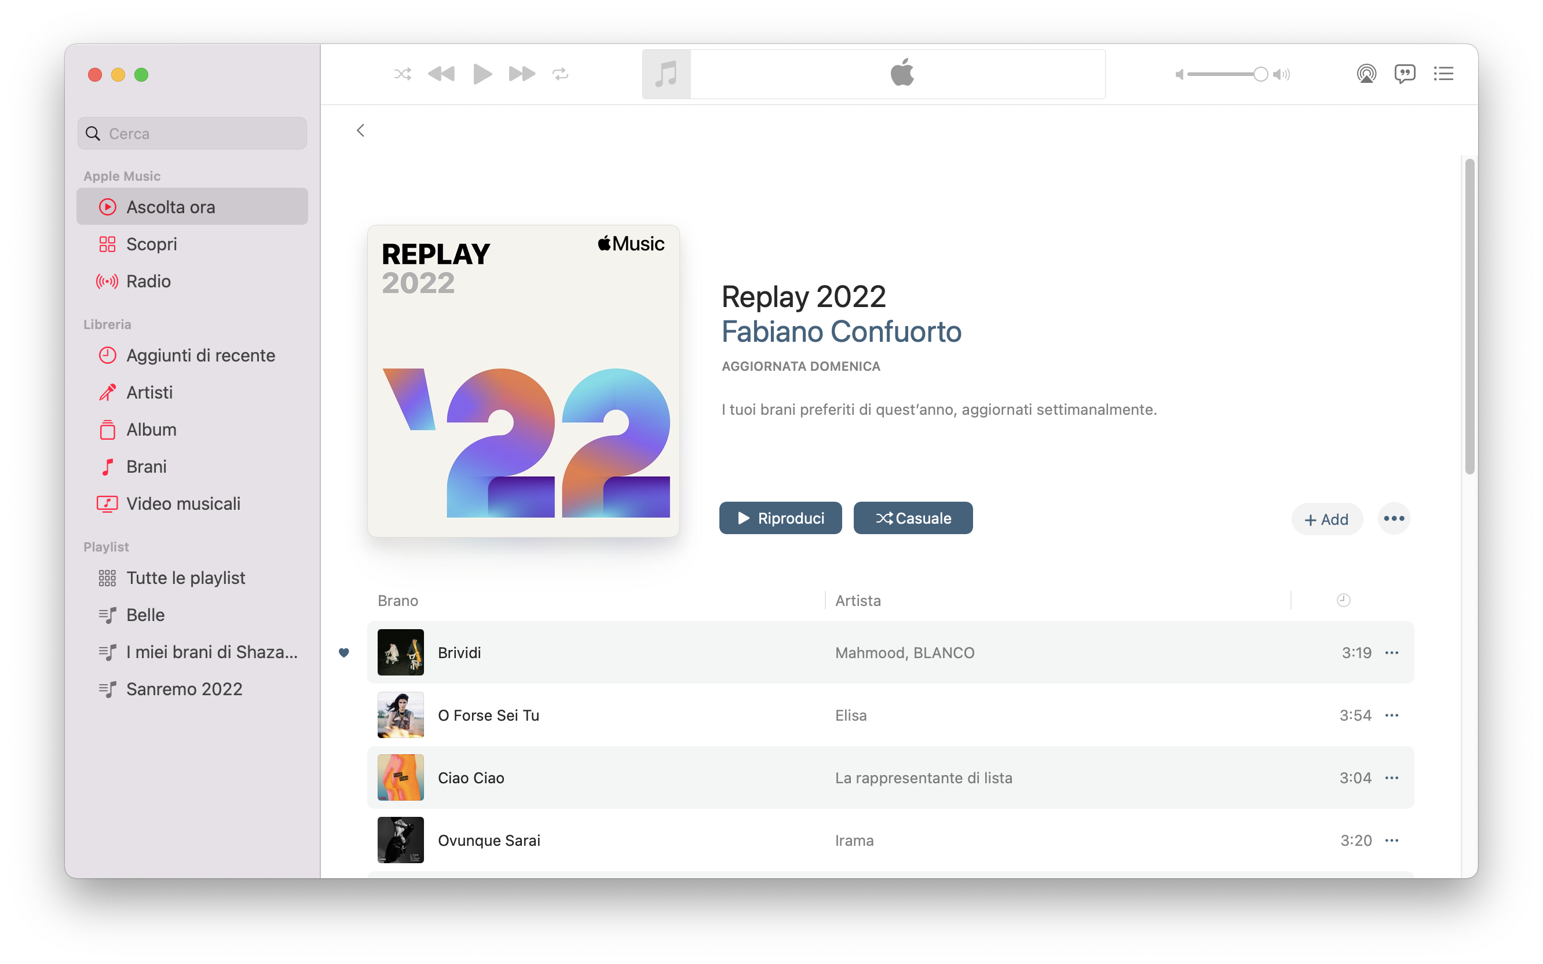Click the max volume speaker icon
The width and height of the screenshot is (1543, 964).
pyautogui.click(x=1282, y=75)
